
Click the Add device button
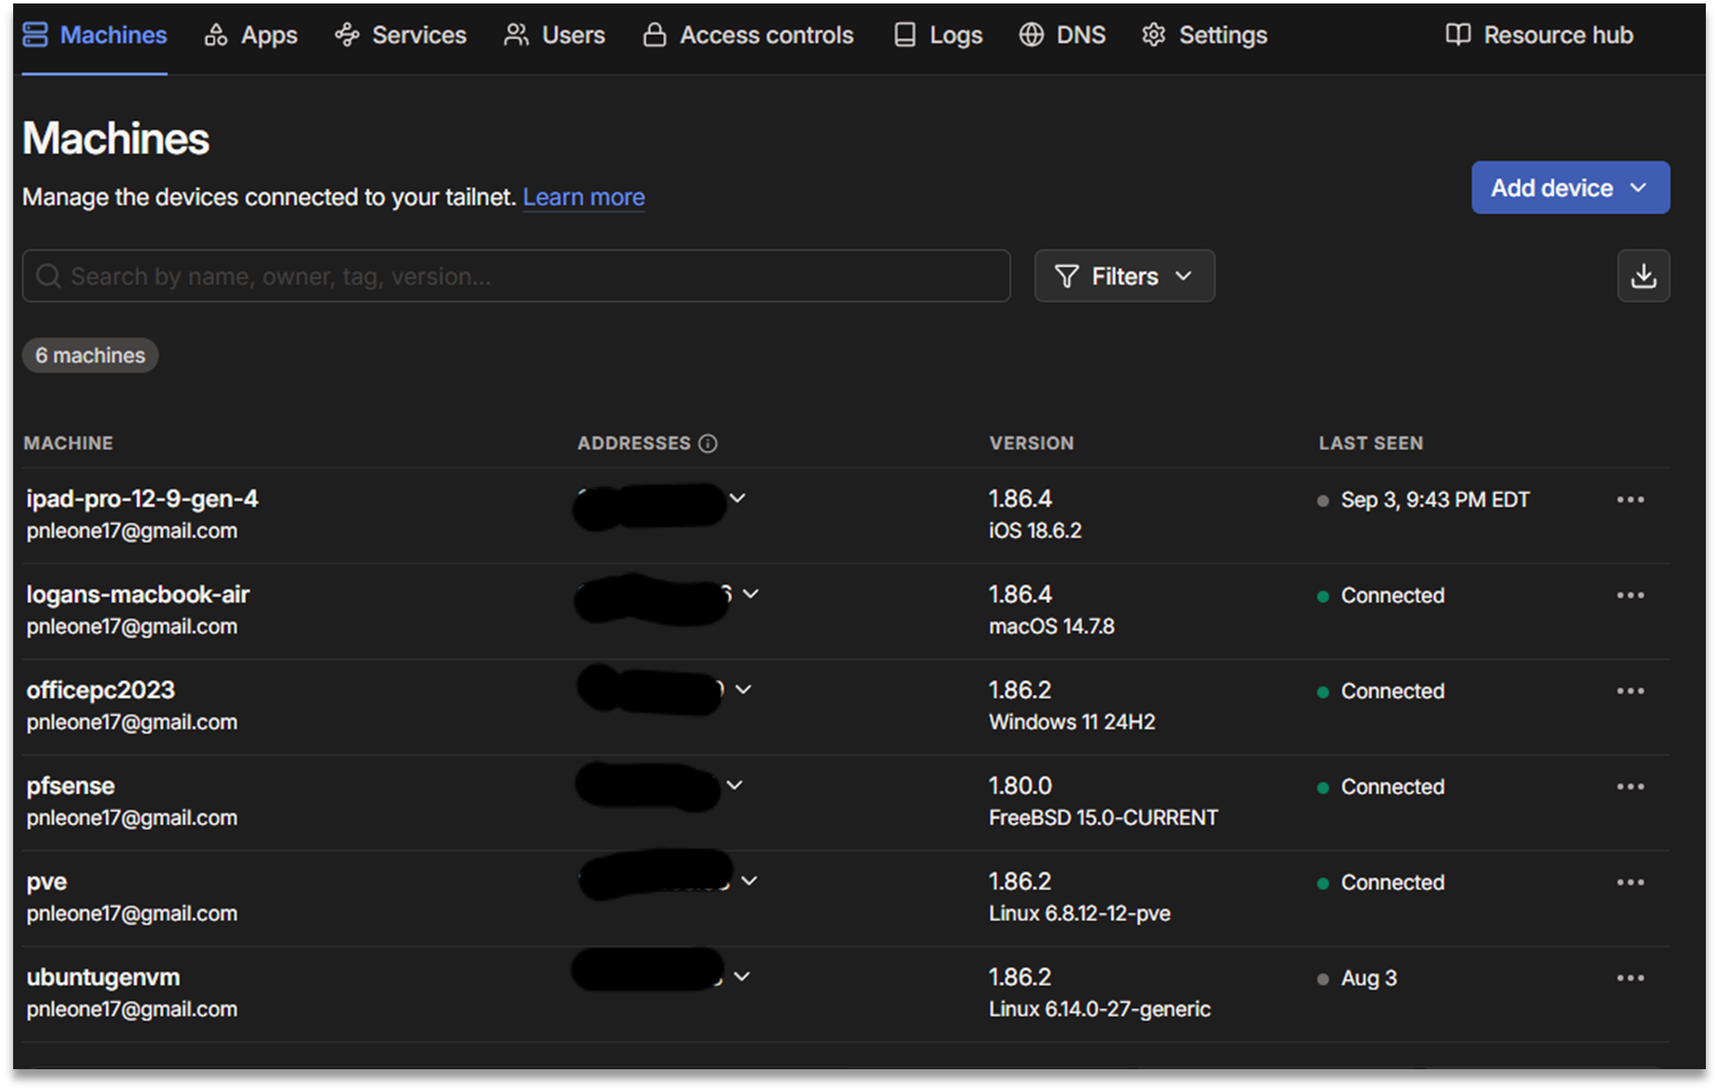[x=1569, y=187]
